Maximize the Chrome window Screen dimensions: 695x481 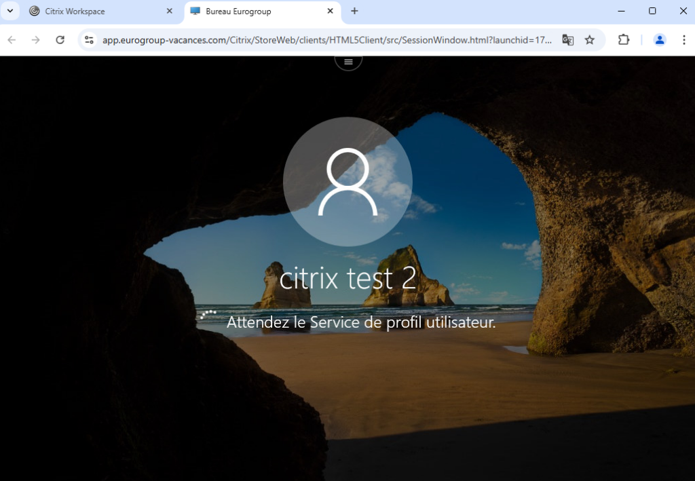(652, 11)
